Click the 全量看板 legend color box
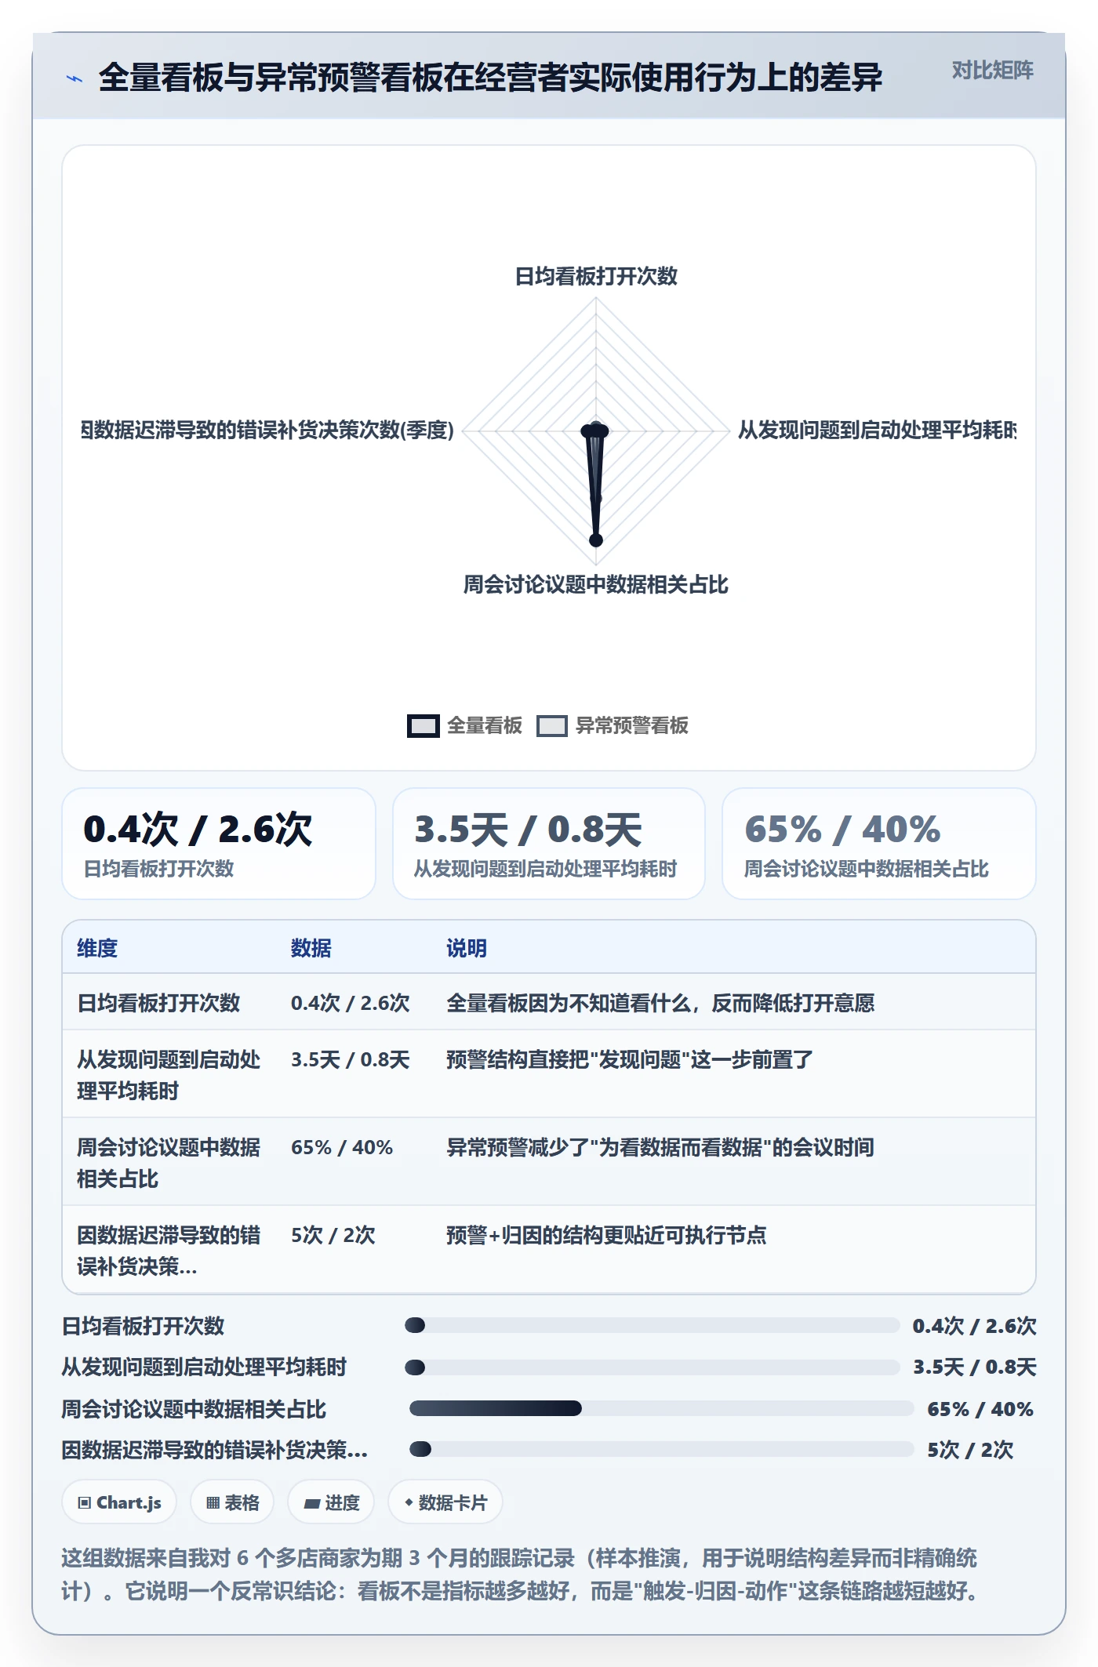1098x1667 pixels. tap(424, 726)
